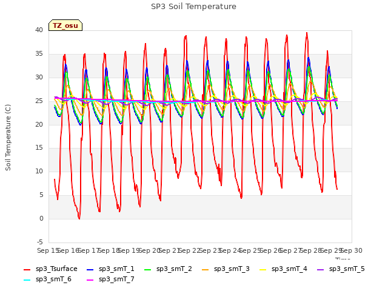
Task: Click the Sep 15 x-axis date label
Action: 47,250
